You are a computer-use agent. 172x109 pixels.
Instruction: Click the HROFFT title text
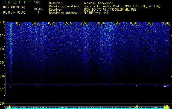coord(17,2)
